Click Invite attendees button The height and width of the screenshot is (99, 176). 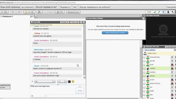[170, 47]
